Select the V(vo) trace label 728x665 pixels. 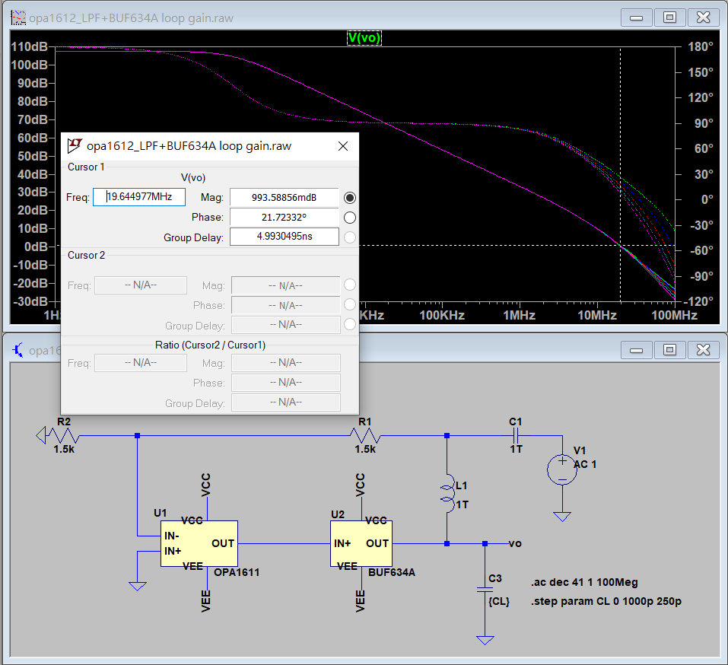pos(364,37)
